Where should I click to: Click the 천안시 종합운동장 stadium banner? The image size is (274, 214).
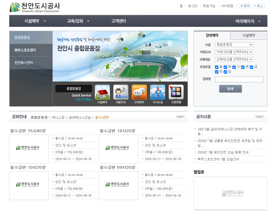[x=120, y=56]
